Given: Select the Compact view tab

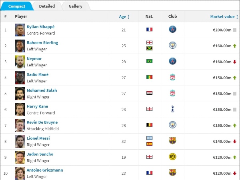Looking at the screenshot, I should (17, 6).
